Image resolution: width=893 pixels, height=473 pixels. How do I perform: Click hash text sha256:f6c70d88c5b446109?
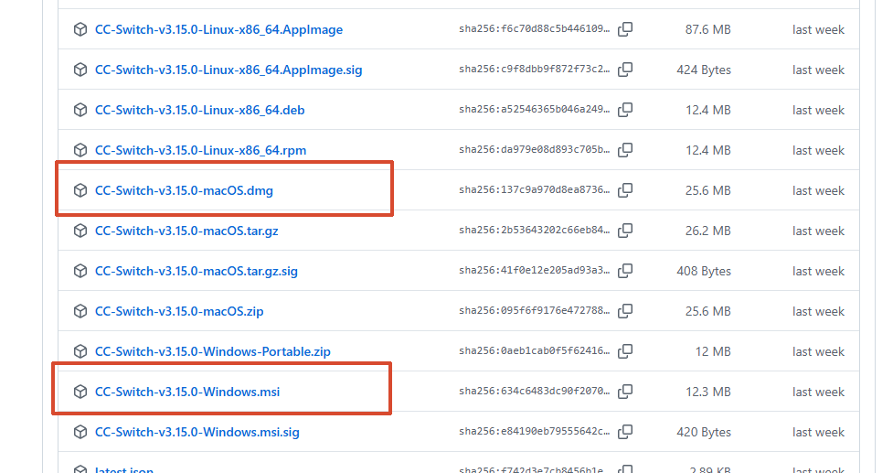(x=534, y=29)
